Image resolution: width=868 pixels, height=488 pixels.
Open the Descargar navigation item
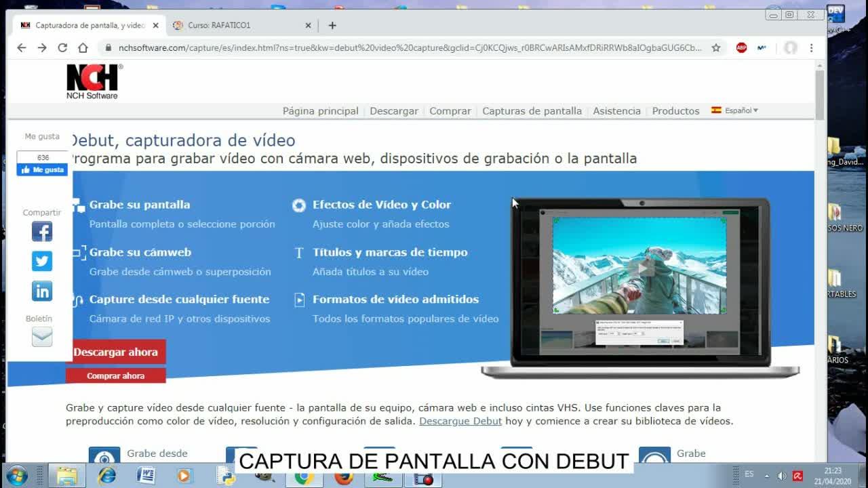(x=394, y=111)
